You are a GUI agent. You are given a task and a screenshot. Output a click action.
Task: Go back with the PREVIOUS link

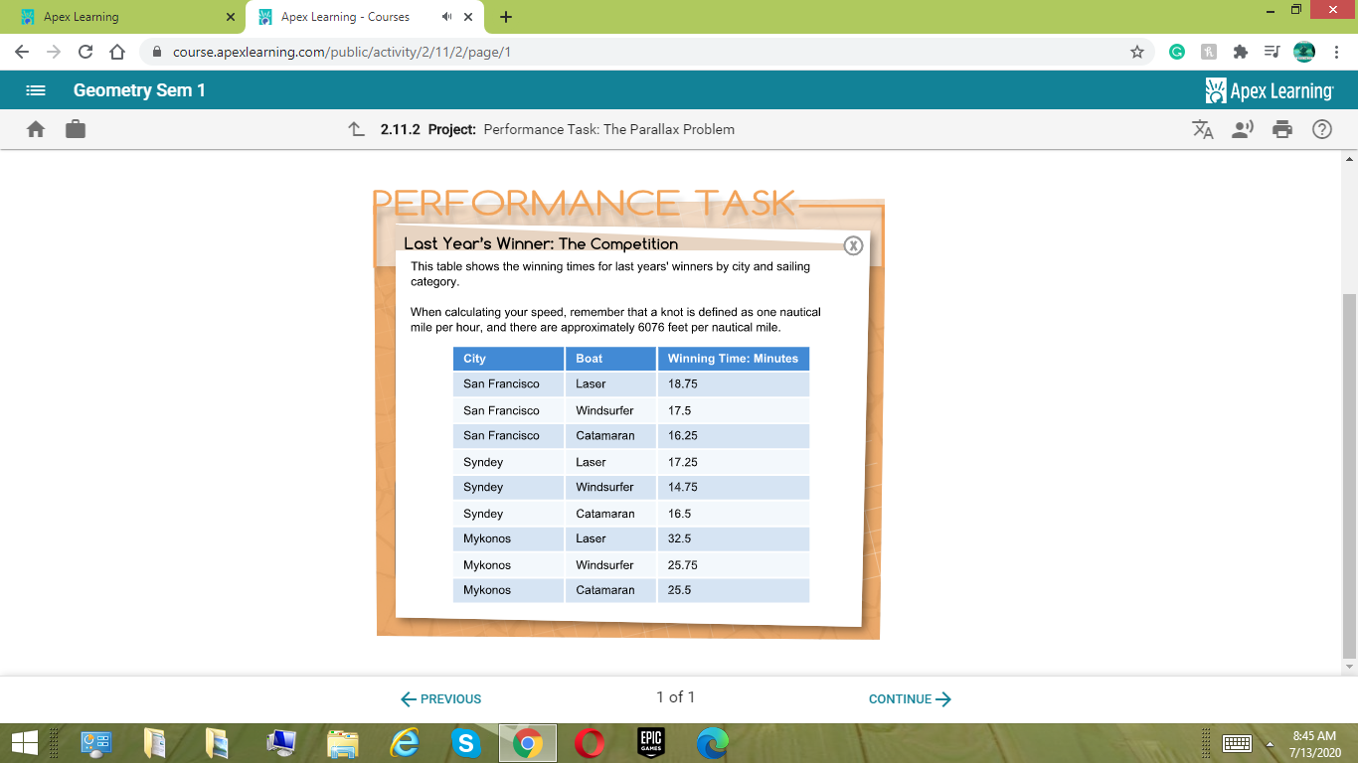pos(440,698)
